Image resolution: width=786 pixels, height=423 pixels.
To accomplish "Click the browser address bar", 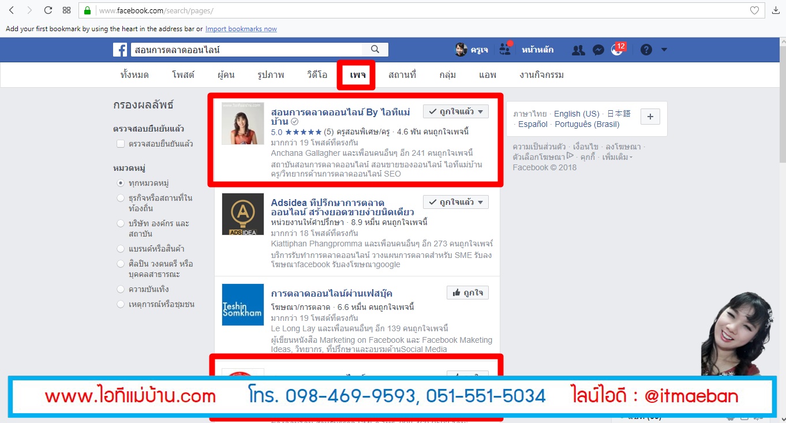I will coord(421,10).
